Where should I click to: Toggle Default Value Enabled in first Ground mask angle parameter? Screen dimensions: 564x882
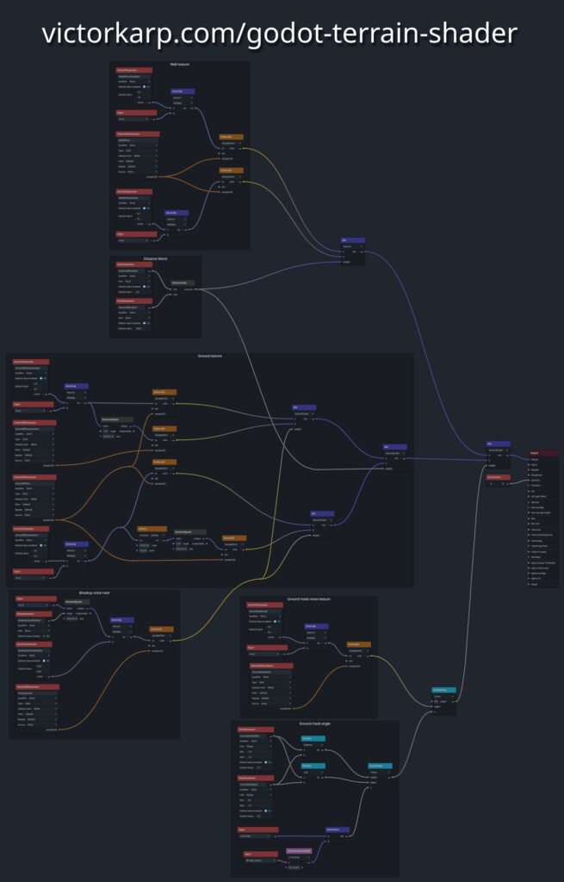(267, 762)
